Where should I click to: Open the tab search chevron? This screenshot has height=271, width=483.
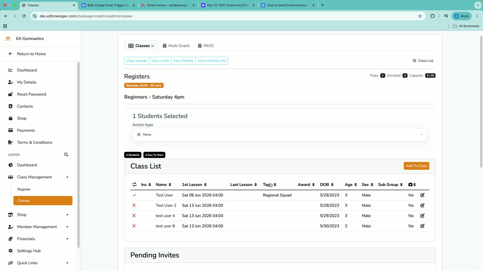tap(478, 5)
